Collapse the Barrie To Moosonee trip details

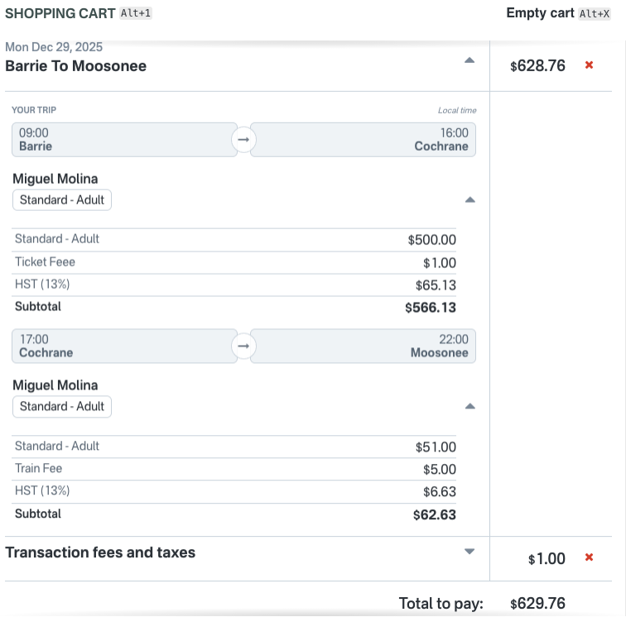coord(469,60)
